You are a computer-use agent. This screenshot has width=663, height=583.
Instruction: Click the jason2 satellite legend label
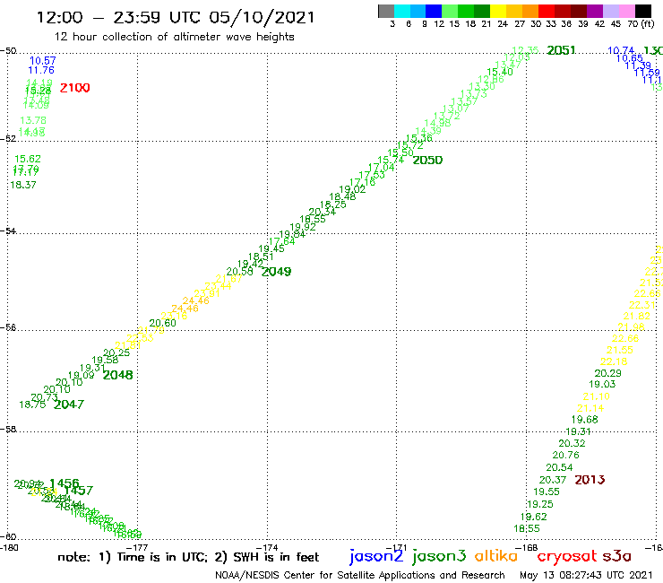click(376, 556)
